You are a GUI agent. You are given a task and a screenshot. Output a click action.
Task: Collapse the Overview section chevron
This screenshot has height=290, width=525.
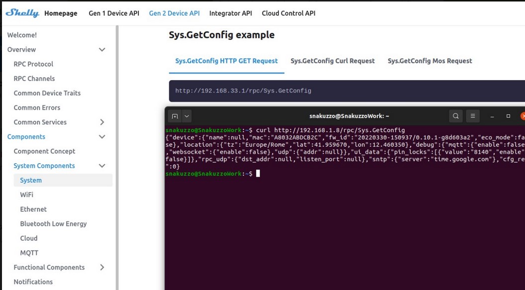tap(102, 50)
